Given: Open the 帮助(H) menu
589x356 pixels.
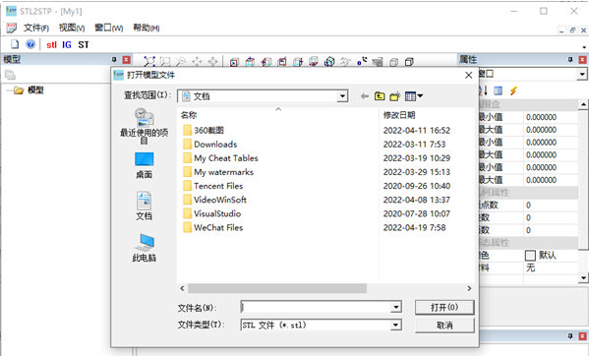Looking at the screenshot, I should pyautogui.click(x=147, y=28).
